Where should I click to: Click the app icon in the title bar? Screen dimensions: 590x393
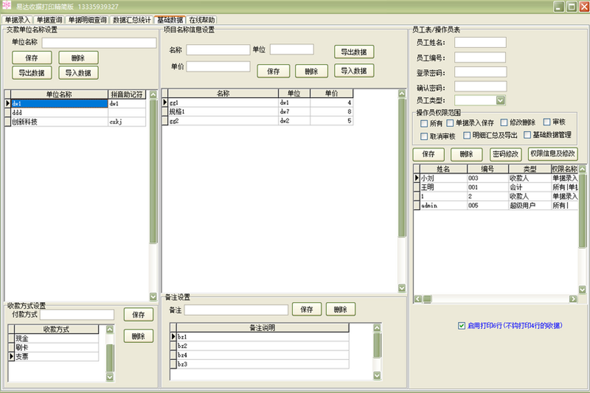click(x=7, y=6)
